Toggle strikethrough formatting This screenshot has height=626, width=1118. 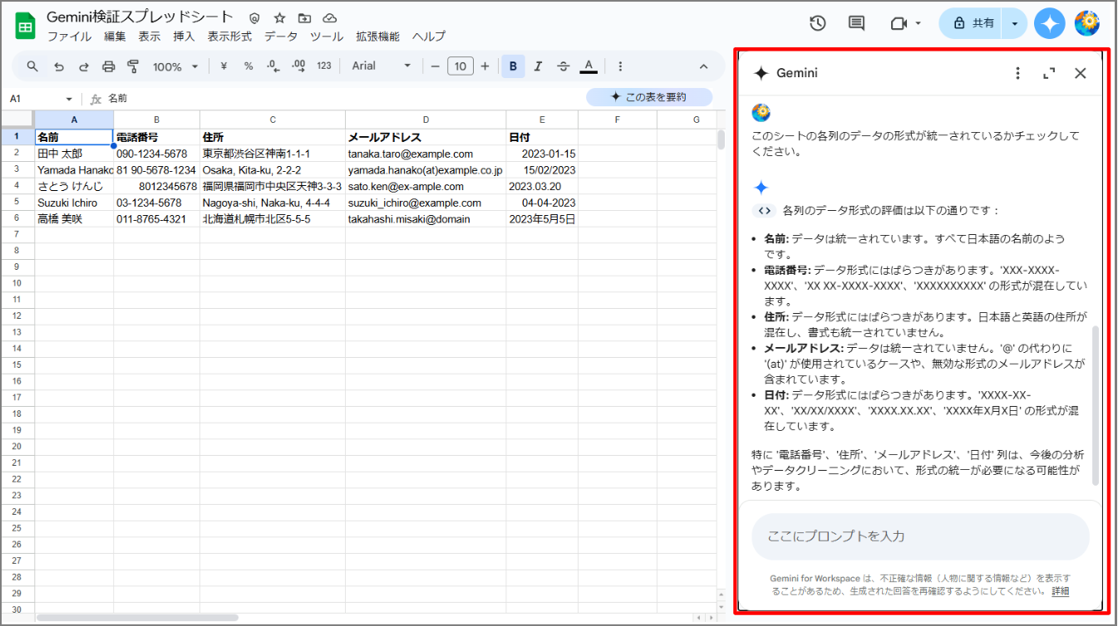(563, 66)
